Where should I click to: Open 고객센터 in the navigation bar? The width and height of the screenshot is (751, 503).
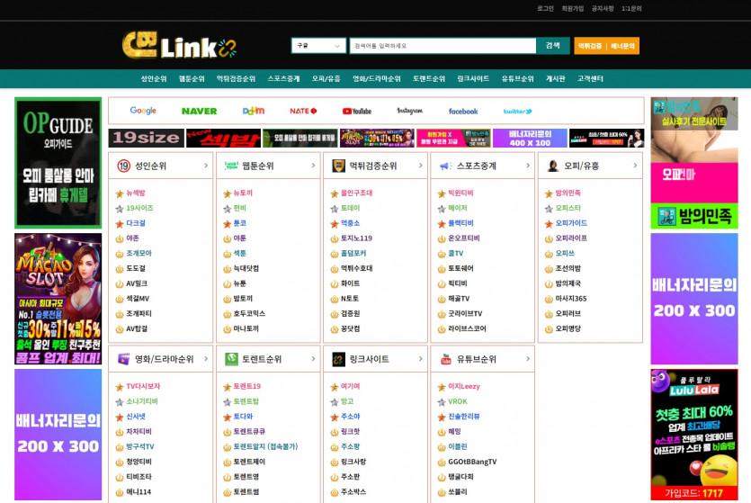click(x=590, y=79)
